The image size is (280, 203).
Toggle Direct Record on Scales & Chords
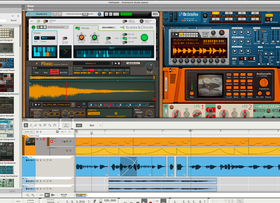click(125, 21)
